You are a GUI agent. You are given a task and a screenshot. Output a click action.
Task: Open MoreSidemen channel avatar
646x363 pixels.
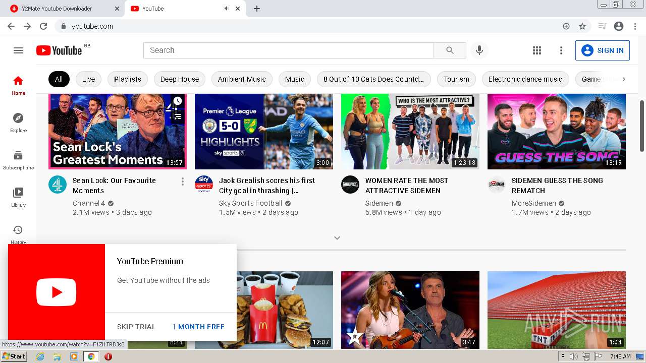[x=497, y=185]
